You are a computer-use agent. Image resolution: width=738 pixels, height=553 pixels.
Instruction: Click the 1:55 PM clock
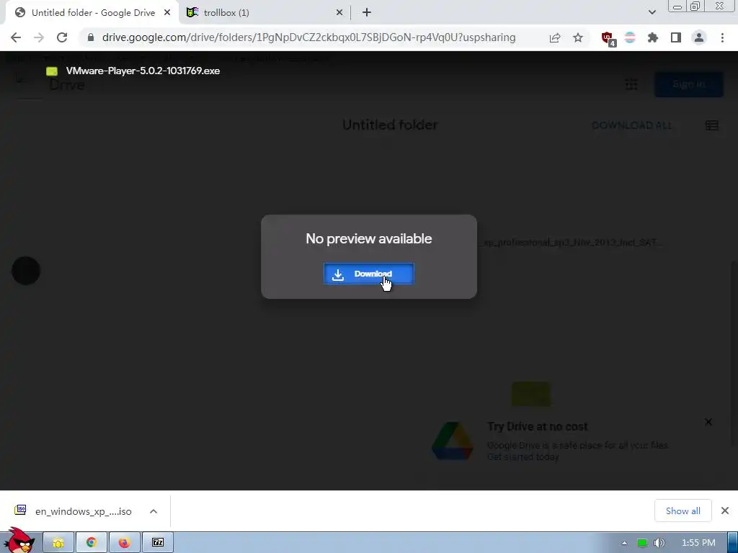(x=698, y=543)
